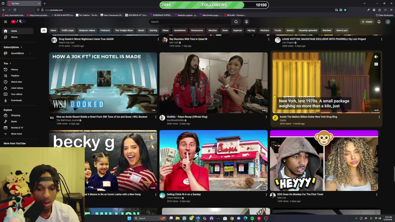395x222 pixels.
Task: Toggle captions on the Mafia preview
Action: pyautogui.click(x=376, y=64)
